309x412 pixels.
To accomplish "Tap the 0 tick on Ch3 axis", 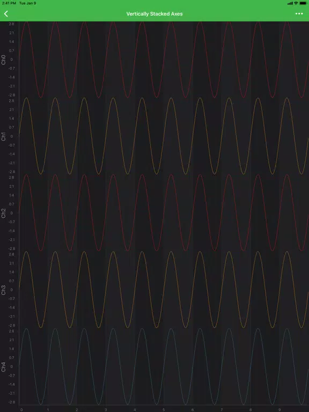I will coord(12,290).
